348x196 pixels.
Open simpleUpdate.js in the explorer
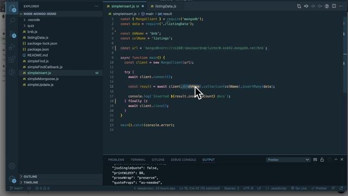click(60, 85)
